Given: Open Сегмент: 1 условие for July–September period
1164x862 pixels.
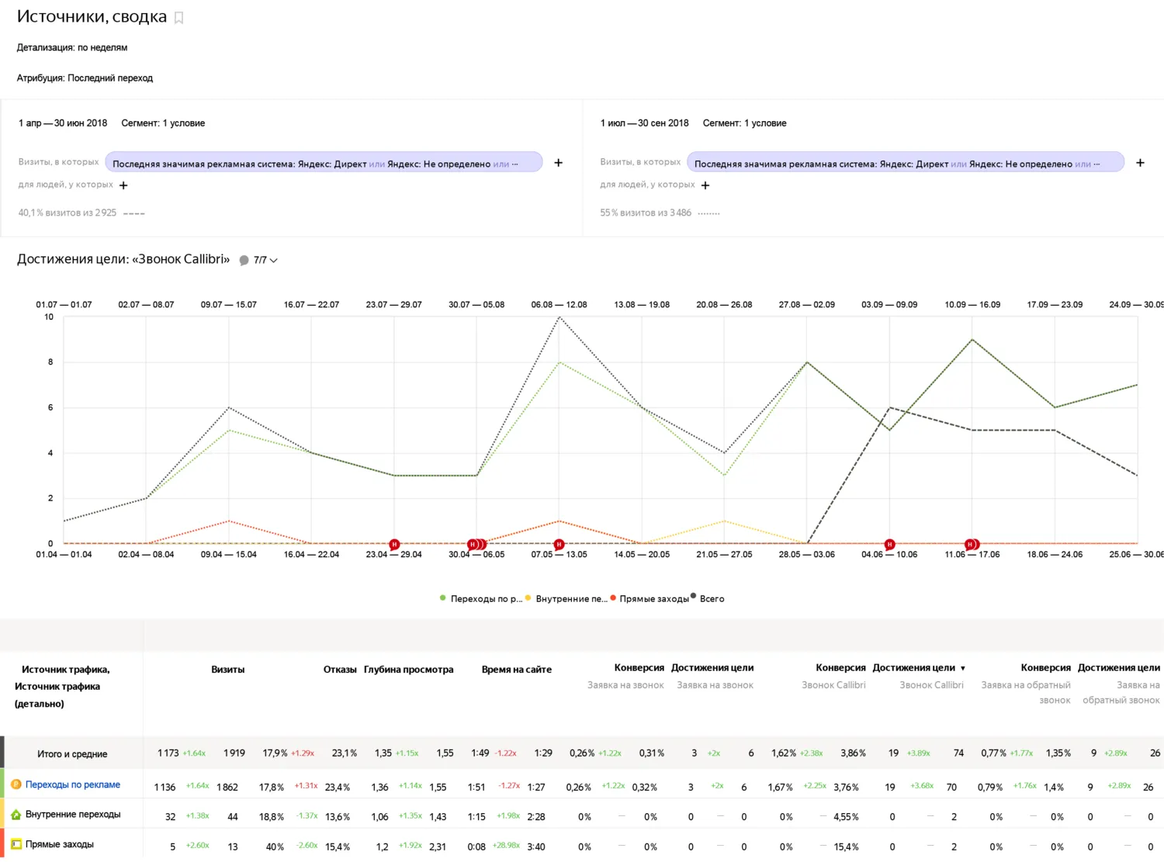Looking at the screenshot, I should click(745, 123).
